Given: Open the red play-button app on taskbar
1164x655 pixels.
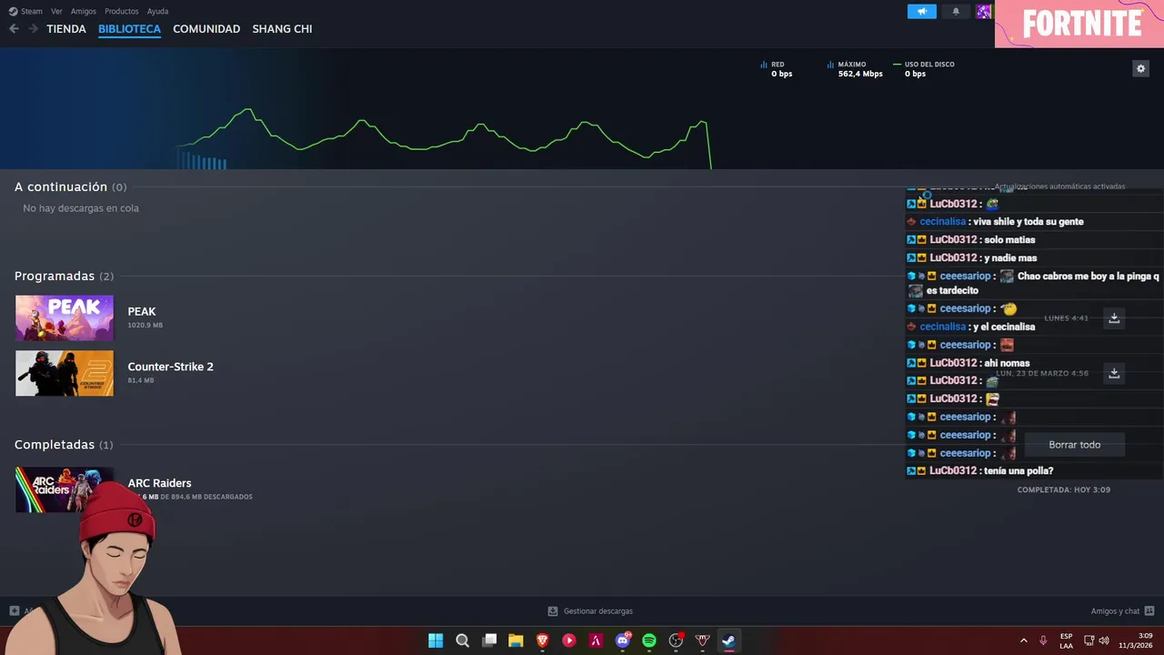Looking at the screenshot, I should (x=569, y=640).
